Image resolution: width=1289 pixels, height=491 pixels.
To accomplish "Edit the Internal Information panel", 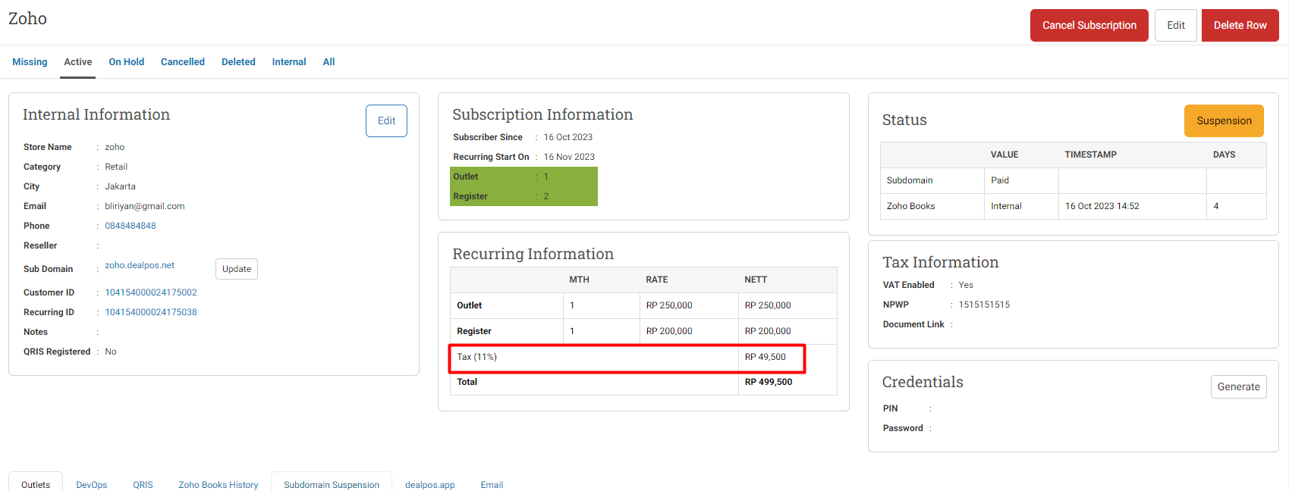I will (x=386, y=120).
